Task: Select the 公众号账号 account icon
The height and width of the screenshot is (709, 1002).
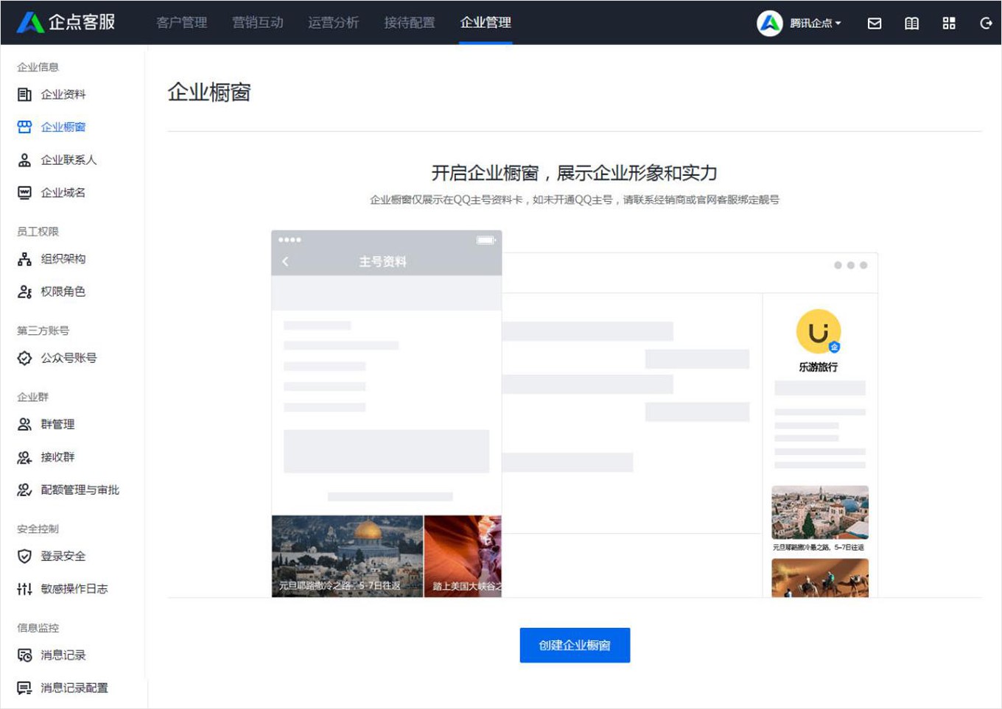Action: (x=24, y=358)
